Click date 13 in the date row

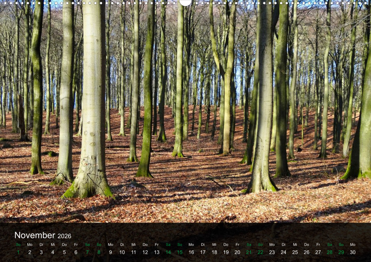tap(156, 252)
